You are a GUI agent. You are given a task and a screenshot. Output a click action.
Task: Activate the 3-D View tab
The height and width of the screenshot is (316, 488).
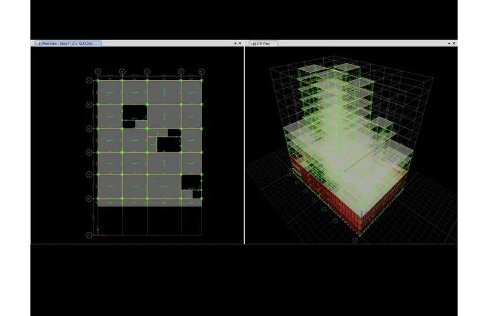(x=264, y=43)
